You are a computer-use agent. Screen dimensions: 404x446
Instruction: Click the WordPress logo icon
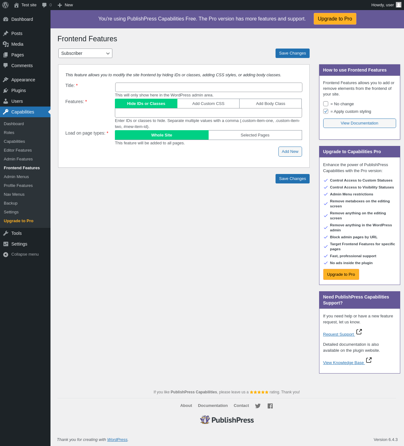pyautogui.click(x=5, y=5)
